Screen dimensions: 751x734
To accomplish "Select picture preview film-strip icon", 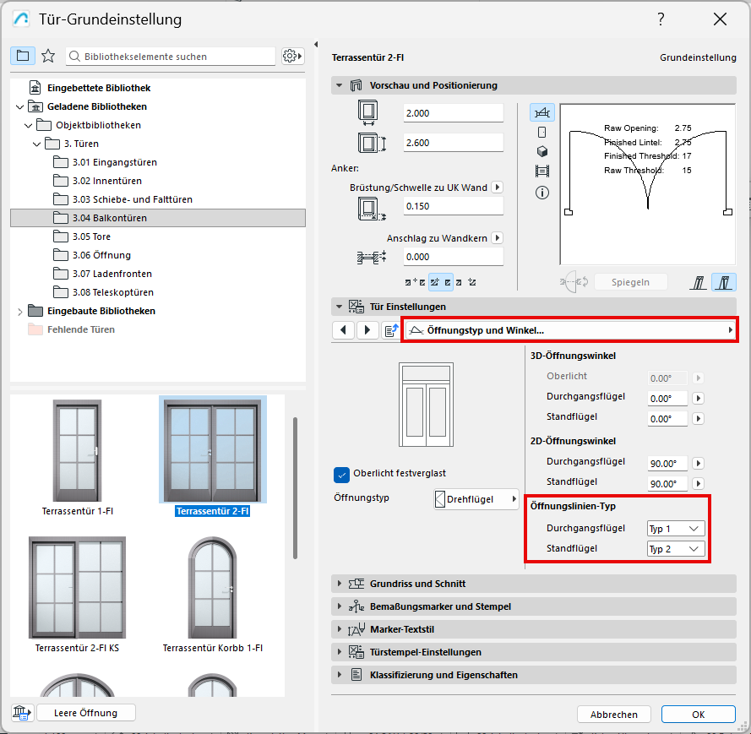I will 542,171.
